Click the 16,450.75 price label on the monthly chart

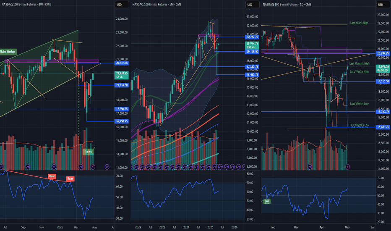point(253,75)
